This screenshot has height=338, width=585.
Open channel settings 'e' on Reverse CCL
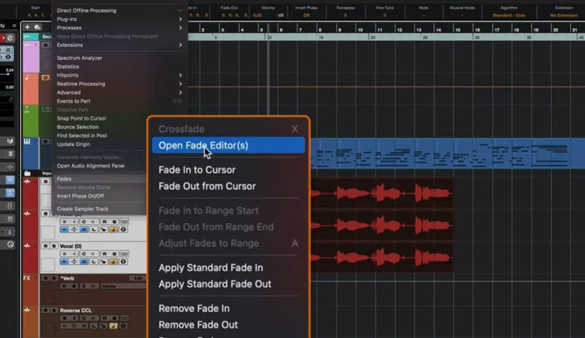(83, 318)
